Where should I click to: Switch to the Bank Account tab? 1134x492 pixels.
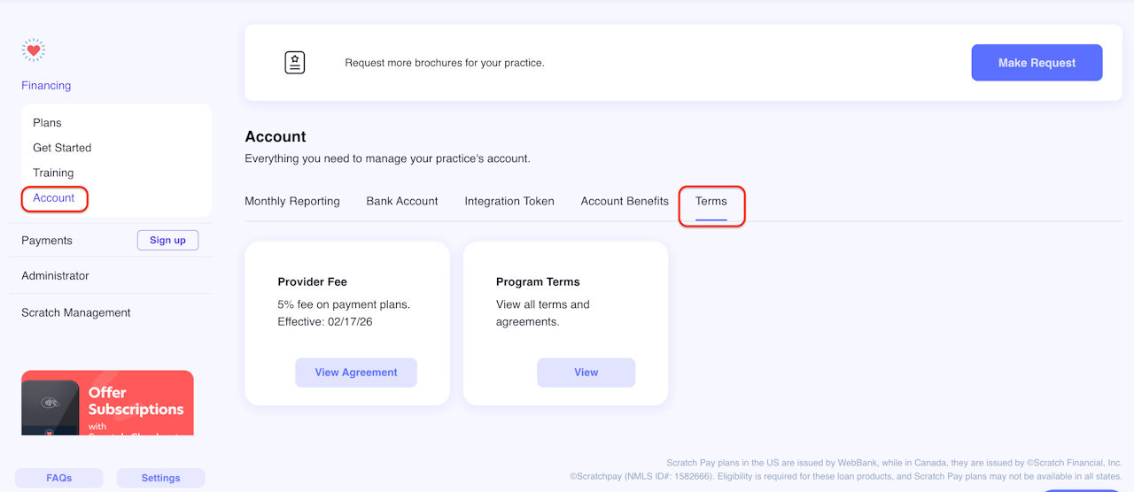[402, 201]
